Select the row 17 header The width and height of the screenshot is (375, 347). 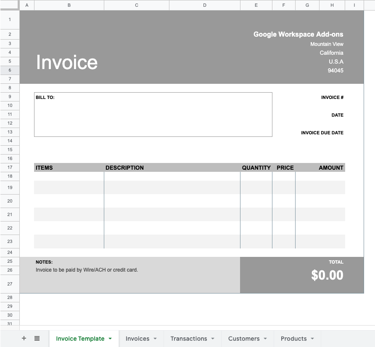coord(9,167)
